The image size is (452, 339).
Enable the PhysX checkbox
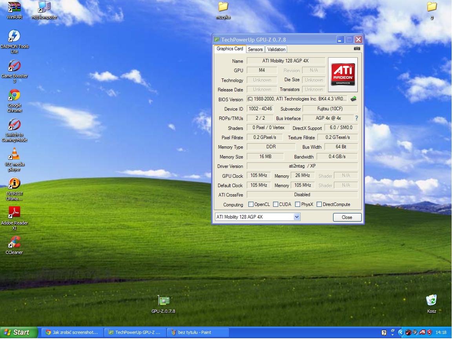tap(298, 204)
